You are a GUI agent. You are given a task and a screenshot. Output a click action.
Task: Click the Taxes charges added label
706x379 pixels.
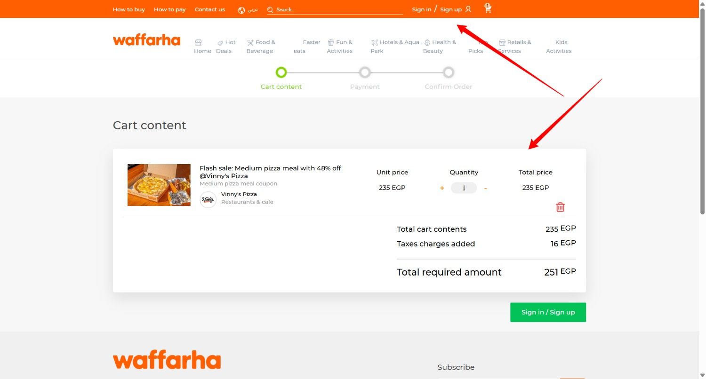point(436,244)
